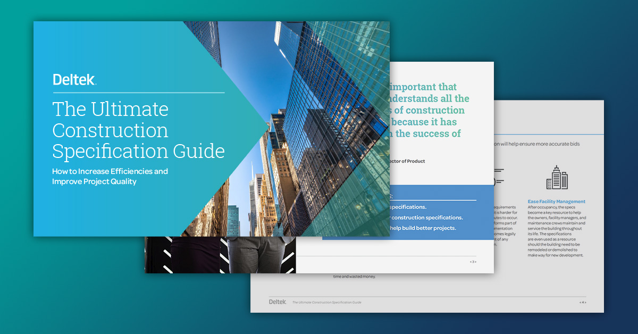Open the Ease Facility Management heading
638x334 pixels.
pyautogui.click(x=556, y=202)
